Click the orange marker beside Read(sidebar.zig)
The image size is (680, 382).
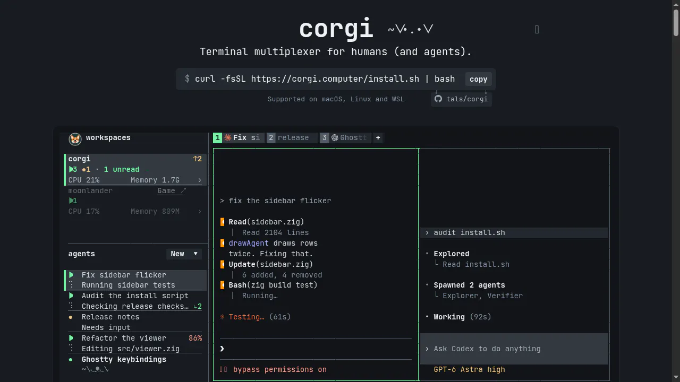pos(223,222)
